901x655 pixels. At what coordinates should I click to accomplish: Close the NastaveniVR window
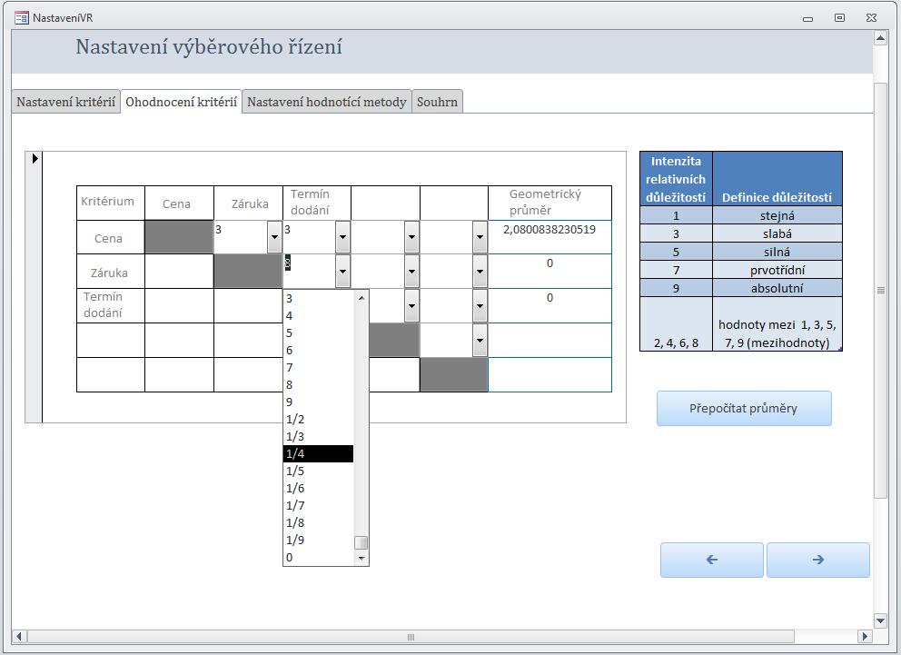point(871,18)
